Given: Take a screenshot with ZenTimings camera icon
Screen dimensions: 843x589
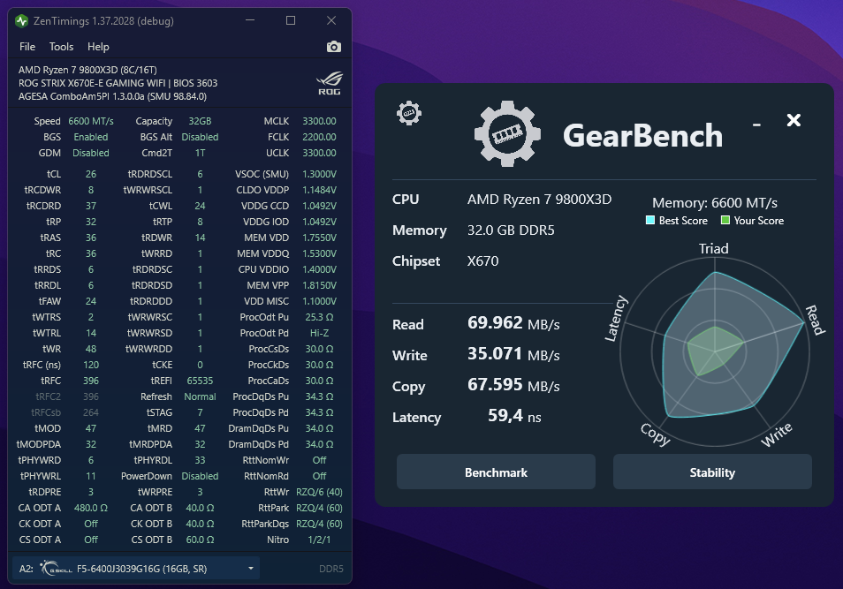Looking at the screenshot, I should click(334, 47).
